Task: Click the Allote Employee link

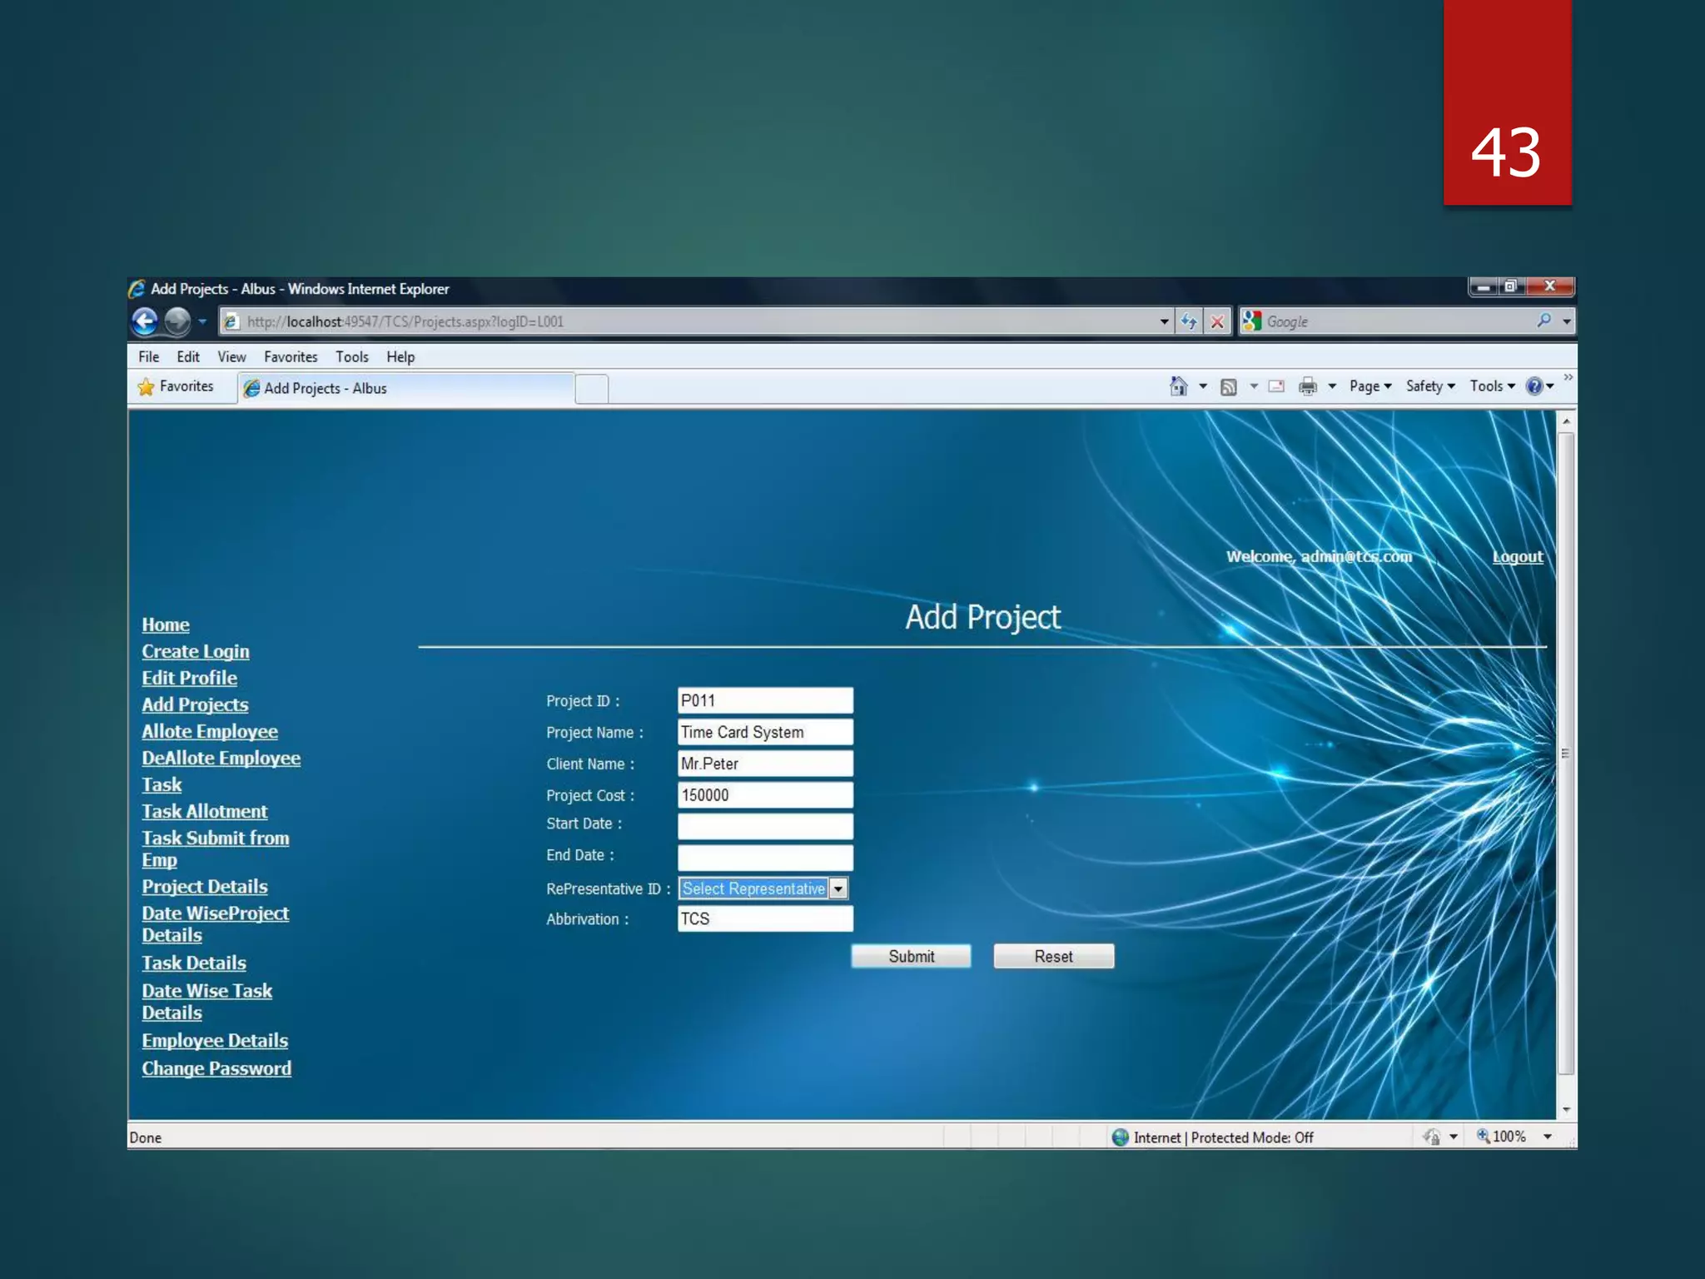Action: 210,731
